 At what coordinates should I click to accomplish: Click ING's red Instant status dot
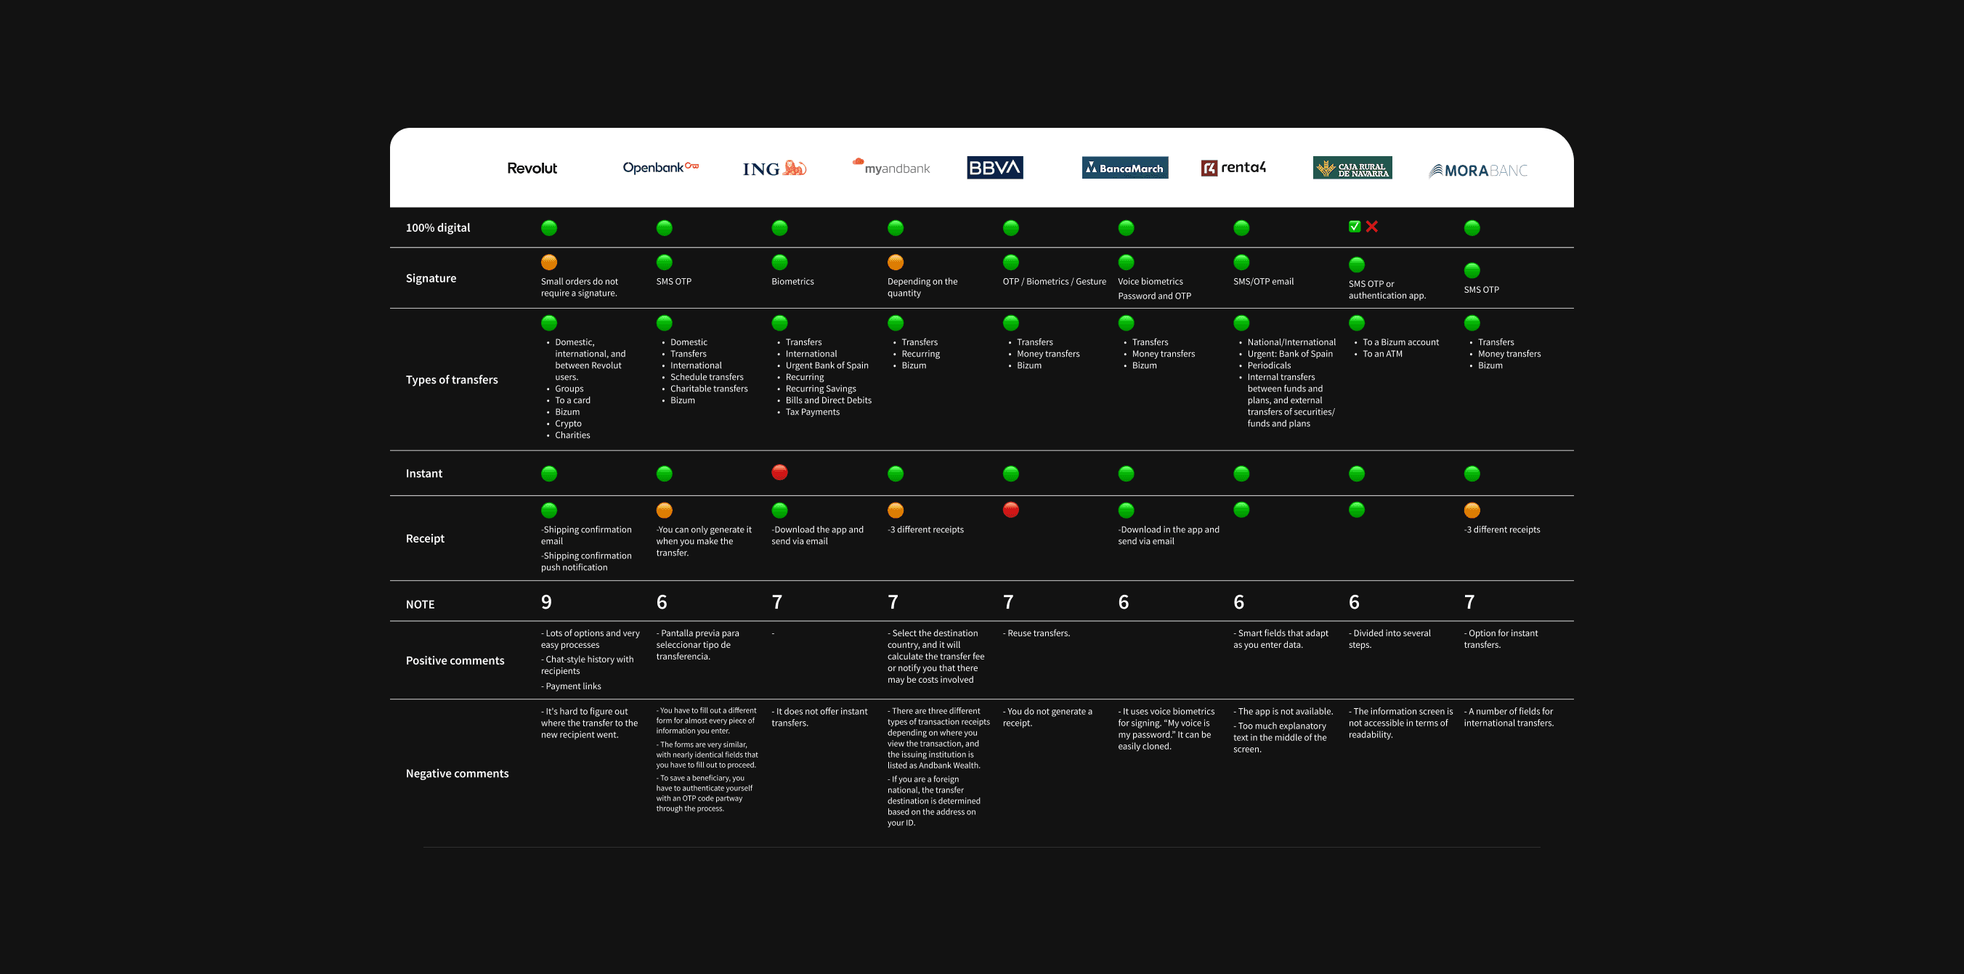point(779,473)
